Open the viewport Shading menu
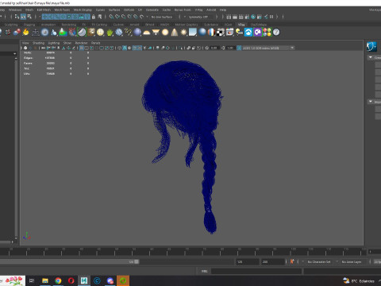 click(38, 43)
